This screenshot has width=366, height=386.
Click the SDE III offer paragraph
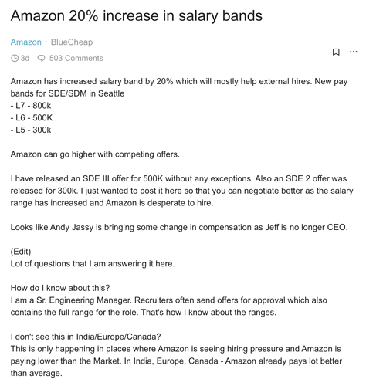tap(181, 191)
